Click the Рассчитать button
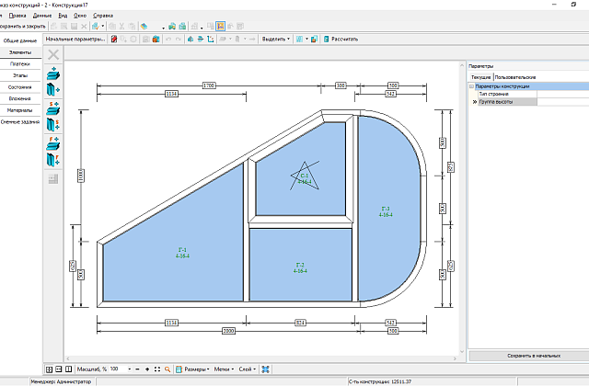 tap(341, 39)
